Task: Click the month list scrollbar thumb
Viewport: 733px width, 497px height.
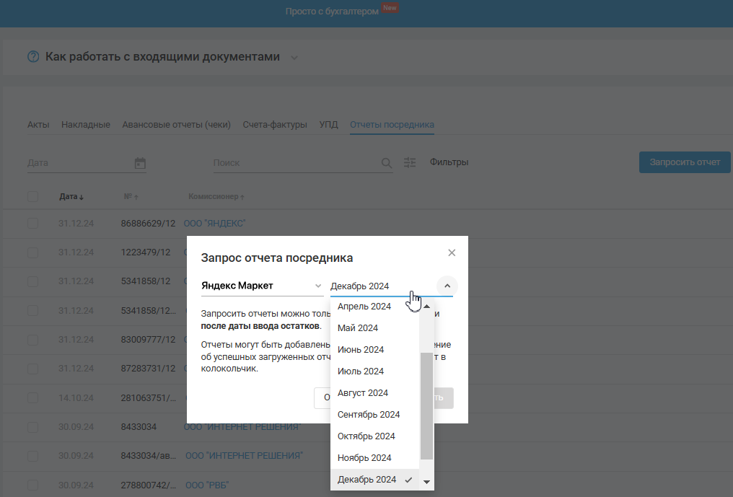Action: (x=426, y=405)
